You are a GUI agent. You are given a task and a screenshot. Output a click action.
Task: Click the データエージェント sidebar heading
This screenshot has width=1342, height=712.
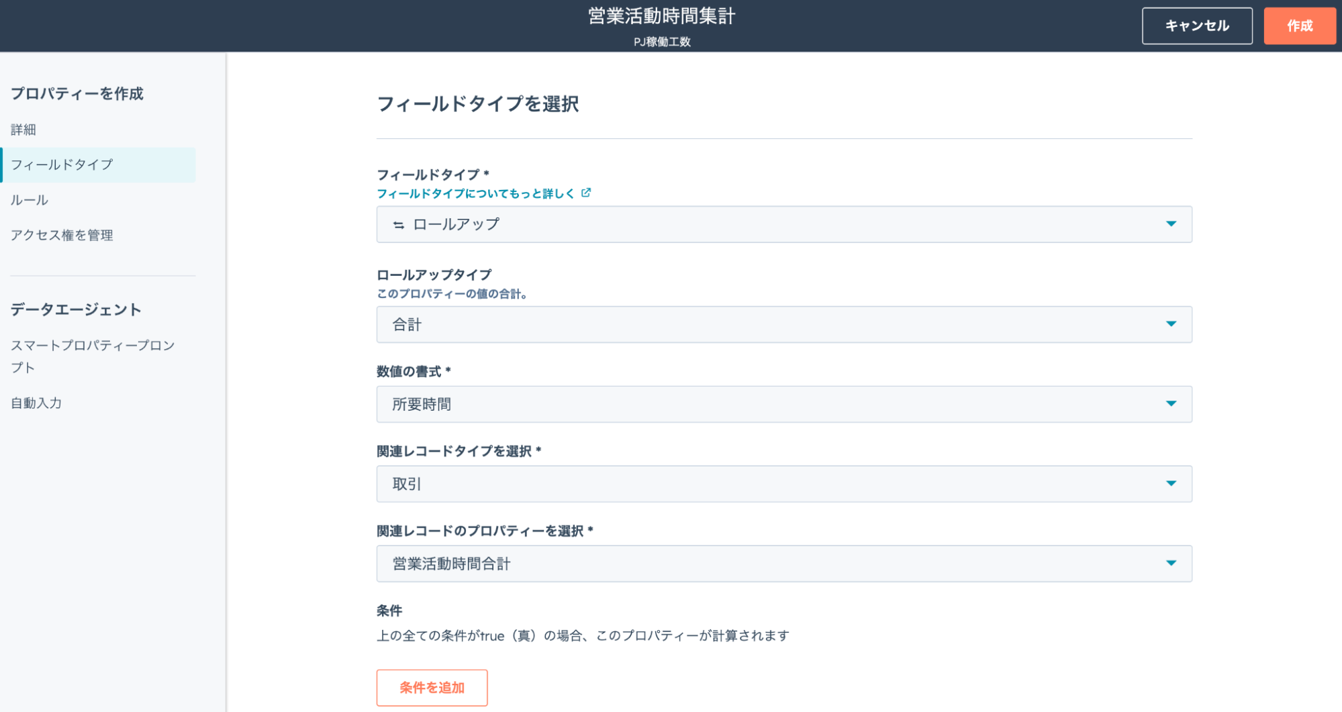(x=76, y=309)
